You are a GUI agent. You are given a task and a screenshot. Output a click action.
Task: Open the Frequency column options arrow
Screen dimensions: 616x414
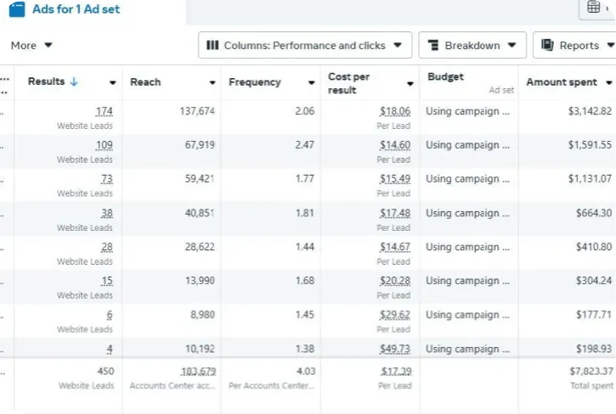(x=312, y=83)
